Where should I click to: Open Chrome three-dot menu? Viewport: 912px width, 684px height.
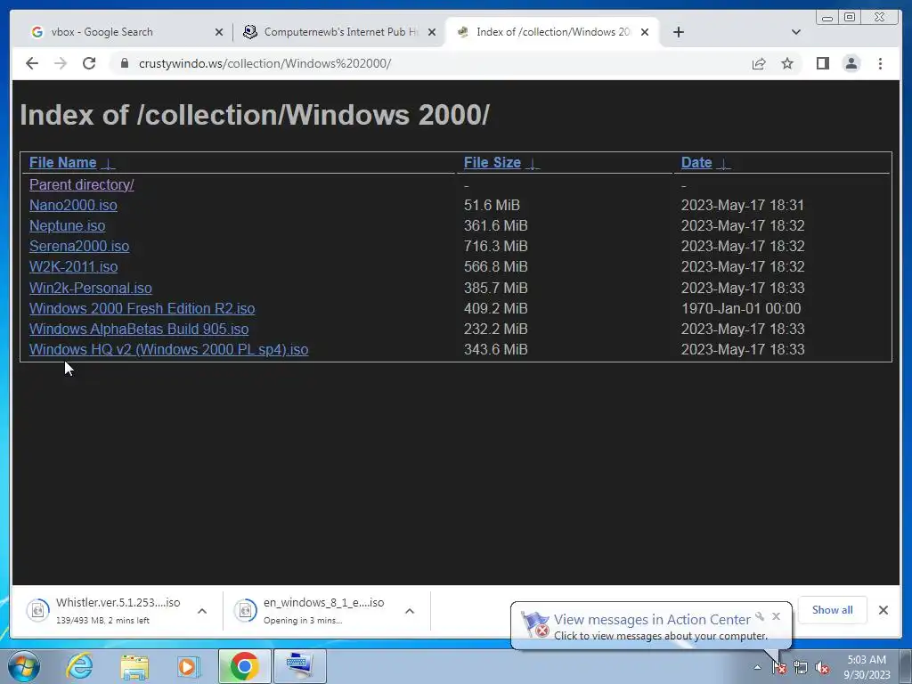pyautogui.click(x=880, y=63)
